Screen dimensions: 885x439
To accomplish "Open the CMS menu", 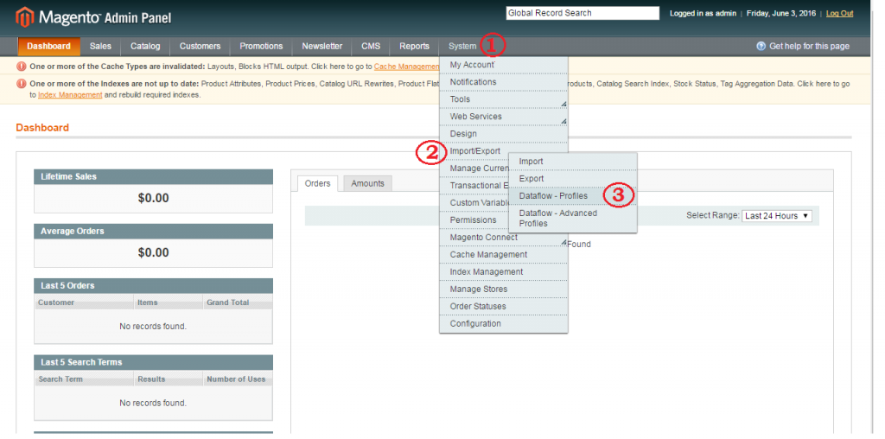I will (x=371, y=47).
